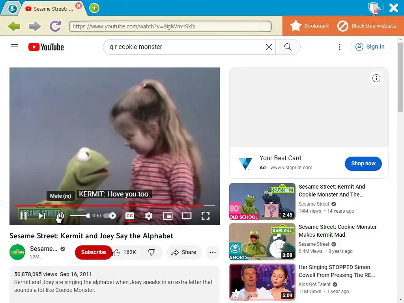
Task: Open Kids Got Talent channel name
Action: pos(314,284)
